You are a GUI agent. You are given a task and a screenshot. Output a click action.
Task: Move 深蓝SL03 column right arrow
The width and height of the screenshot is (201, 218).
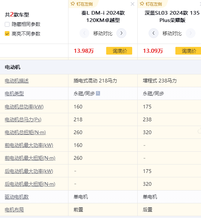(190, 33)
